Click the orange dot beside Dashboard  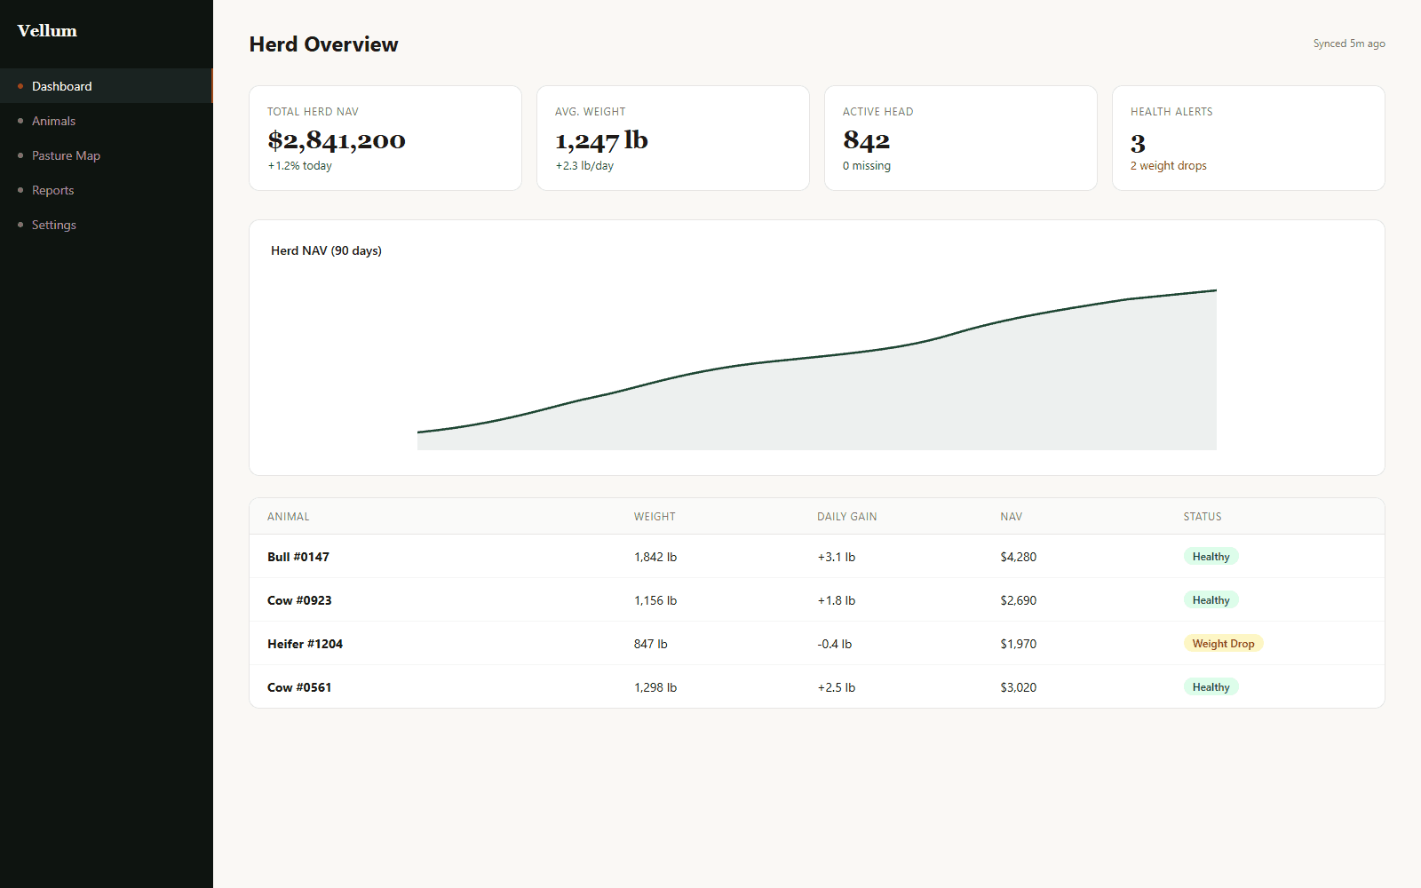(19, 85)
